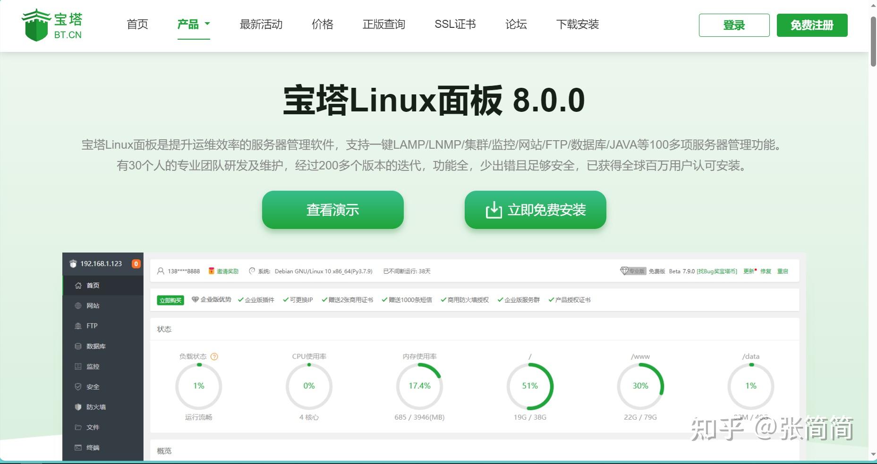877x464 pixels.
Task: Click the 企业版插件 feature text
Action: [x=259, y=300]
